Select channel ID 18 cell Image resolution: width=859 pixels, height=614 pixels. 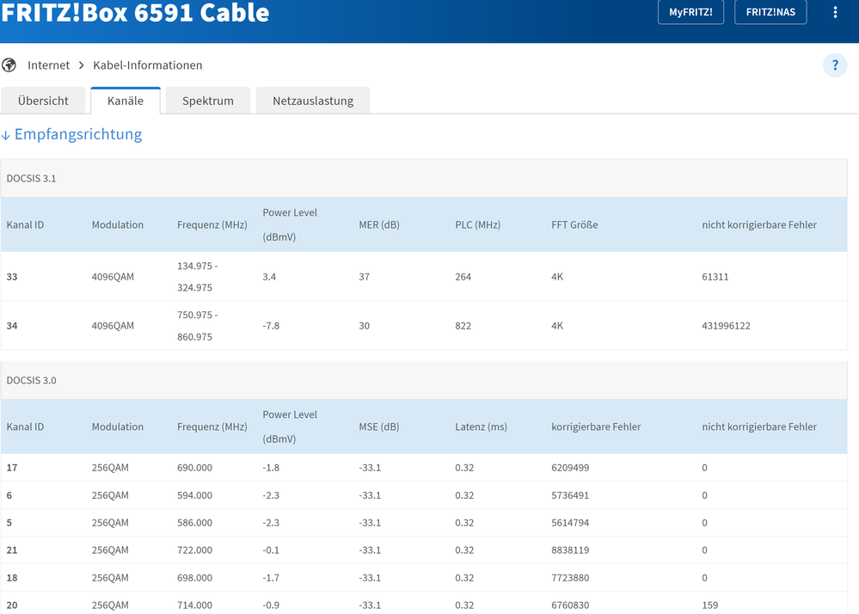(x=12, y=578)
